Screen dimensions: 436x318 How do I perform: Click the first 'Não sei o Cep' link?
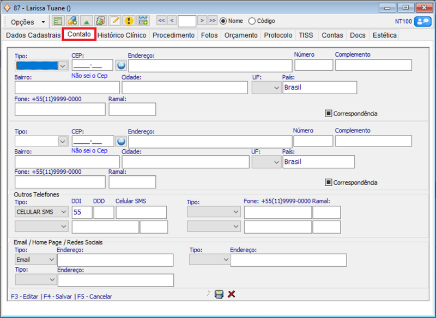pos(89,76)
